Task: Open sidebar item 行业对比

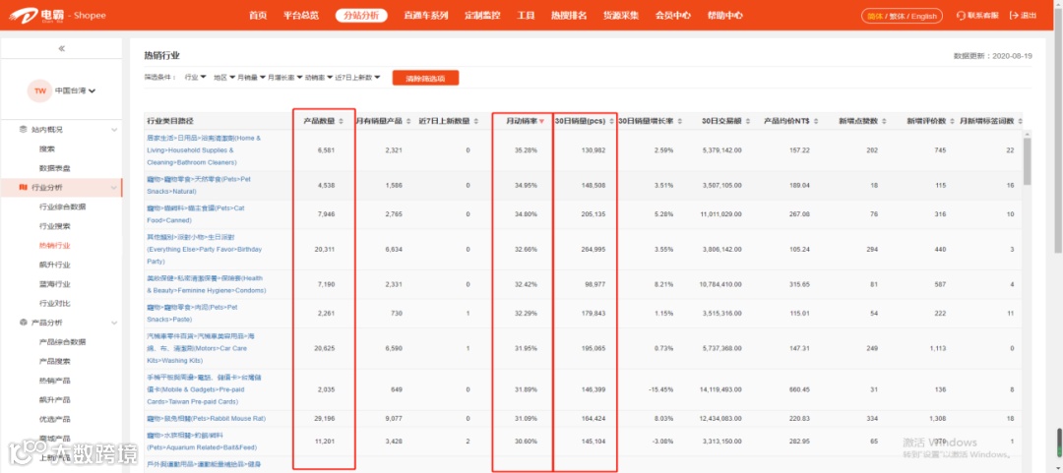Action: point(54,303)
